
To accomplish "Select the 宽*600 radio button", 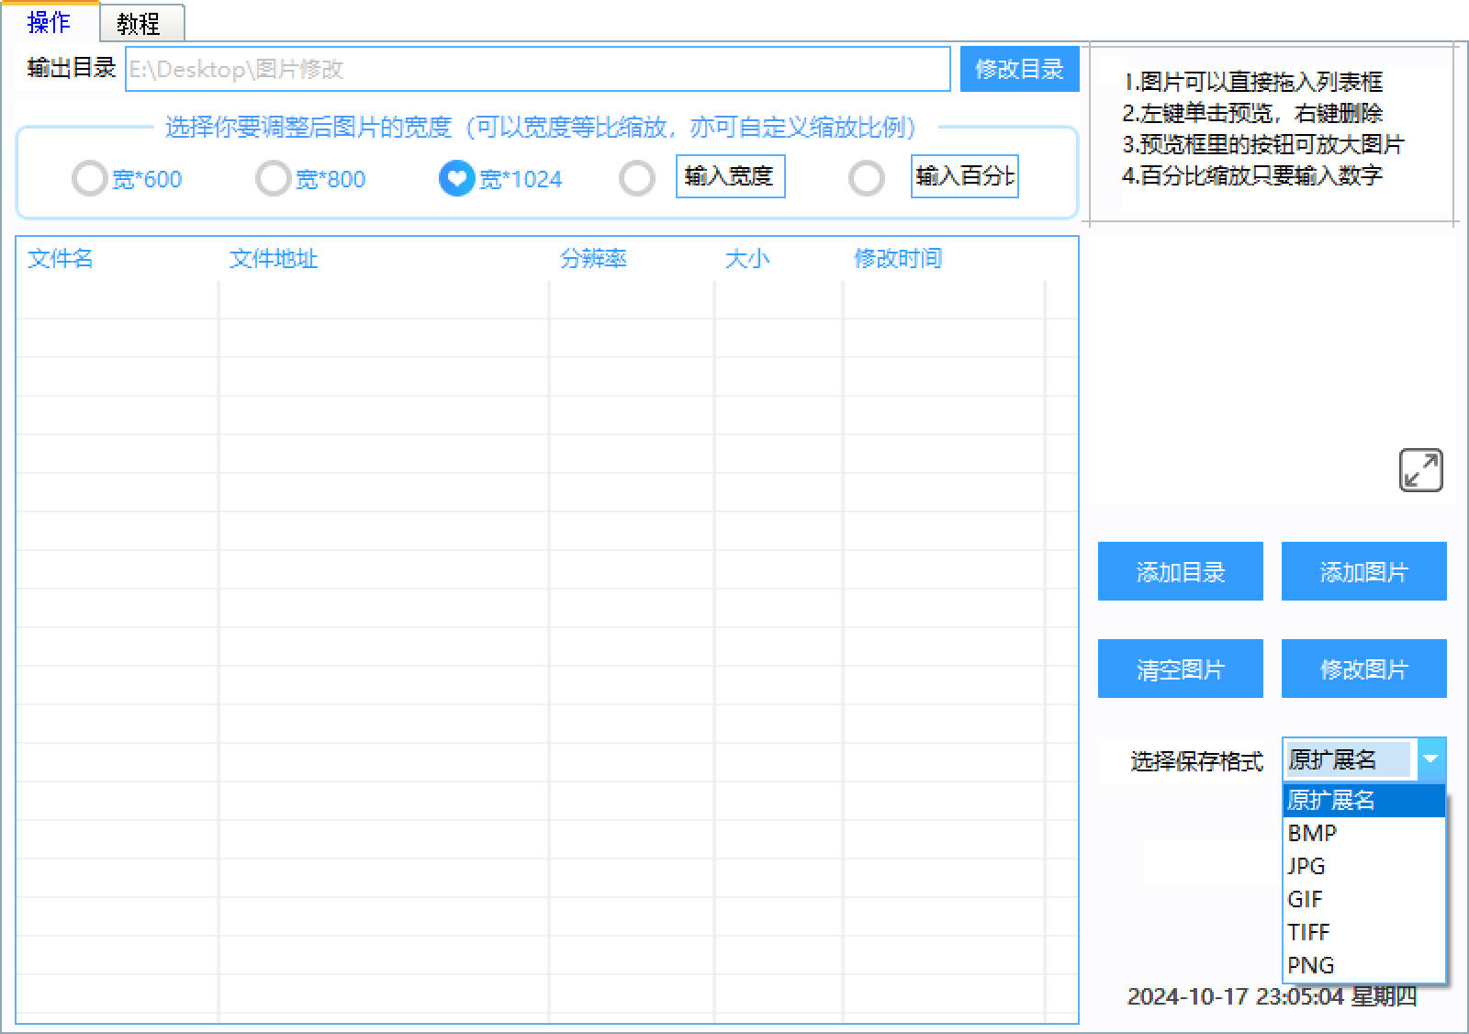I will (88, 179).
